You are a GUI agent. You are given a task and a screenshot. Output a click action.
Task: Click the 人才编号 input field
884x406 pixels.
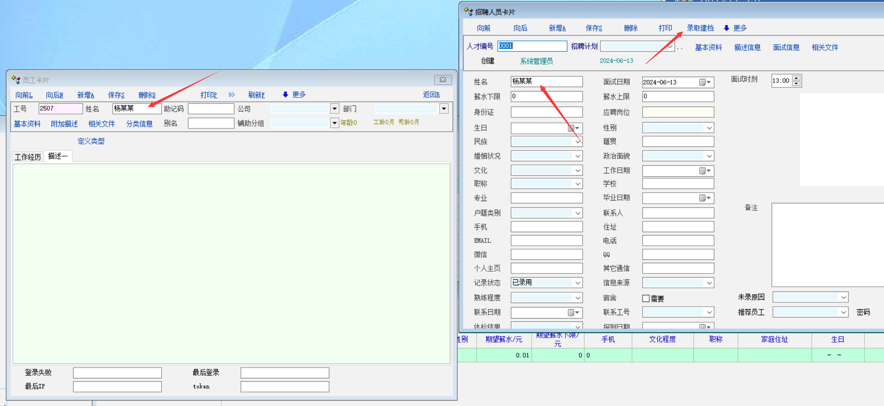(x=532, y=46)
